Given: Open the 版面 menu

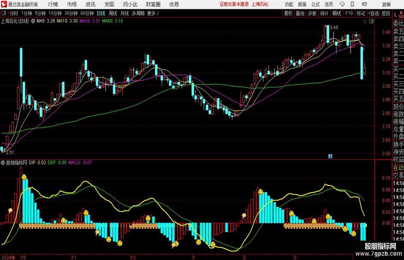Looking at the screenshot, I should 302,4.
